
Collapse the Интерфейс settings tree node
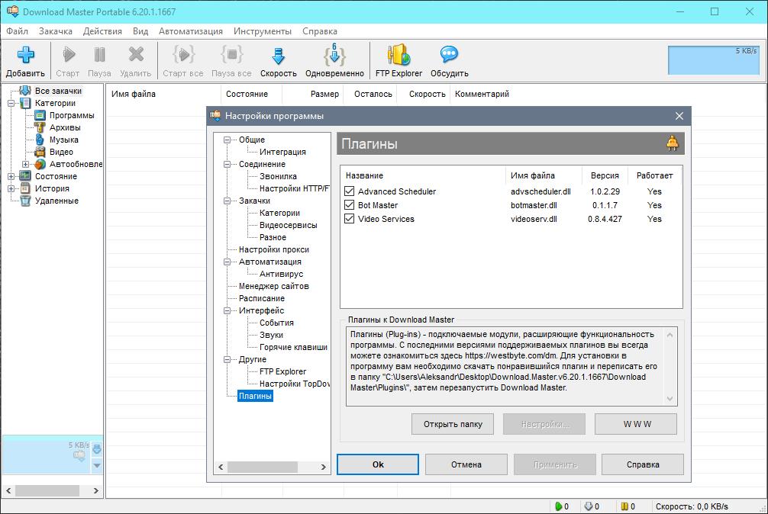(227, 310)
